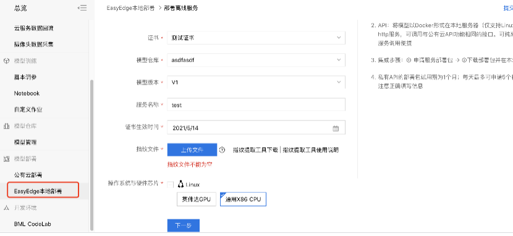Open the 指纹提取工具使用说明 link
Viewport: 513px width, 236px height.
[x=311, y=150]
